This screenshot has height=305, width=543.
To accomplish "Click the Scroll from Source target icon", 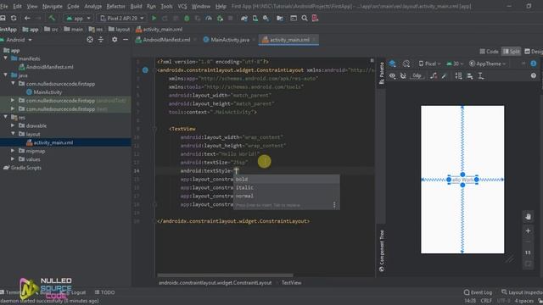I will point(90,40).
